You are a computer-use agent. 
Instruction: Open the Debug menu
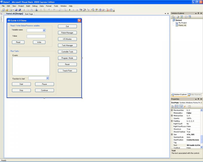(35, 6)
